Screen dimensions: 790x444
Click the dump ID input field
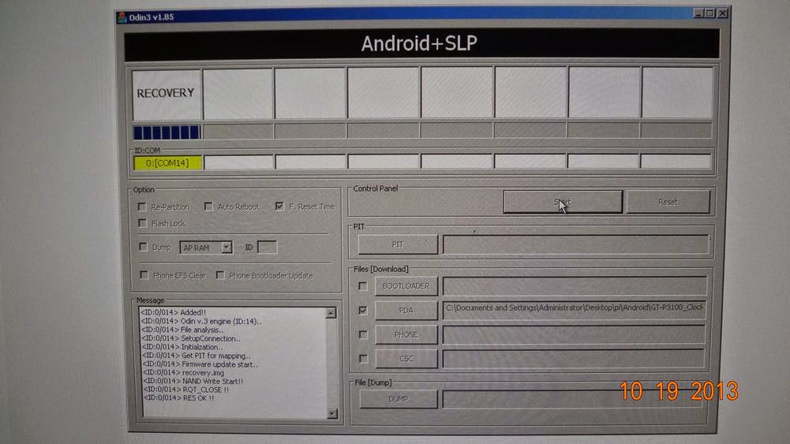point(267,247)
